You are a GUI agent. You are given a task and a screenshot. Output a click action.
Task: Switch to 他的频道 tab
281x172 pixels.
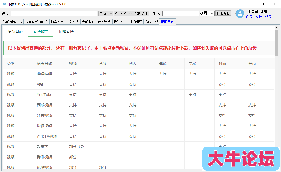136,22
